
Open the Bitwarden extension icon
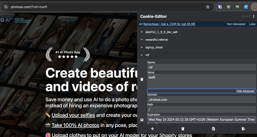[x=220, y=7]
